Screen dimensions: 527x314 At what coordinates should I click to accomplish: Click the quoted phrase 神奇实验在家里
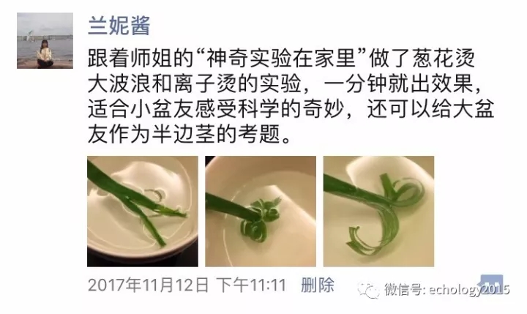pos(281,59)
